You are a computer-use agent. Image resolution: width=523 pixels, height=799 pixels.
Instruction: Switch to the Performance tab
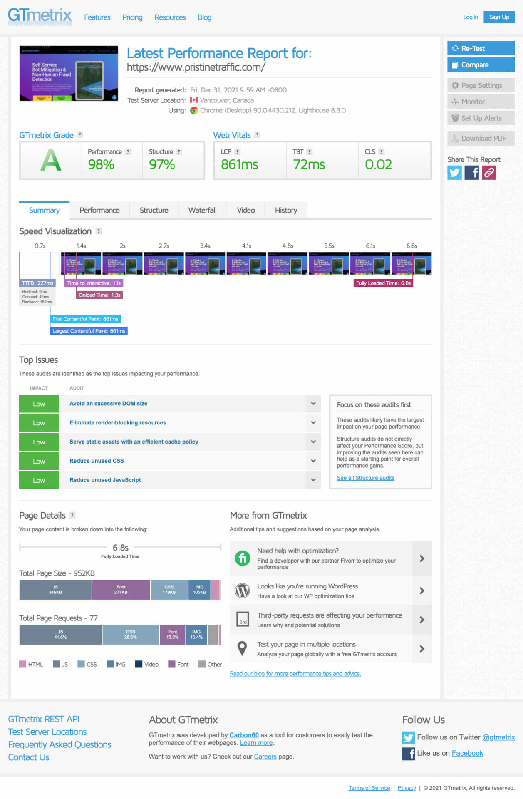[x=99, y=210]
